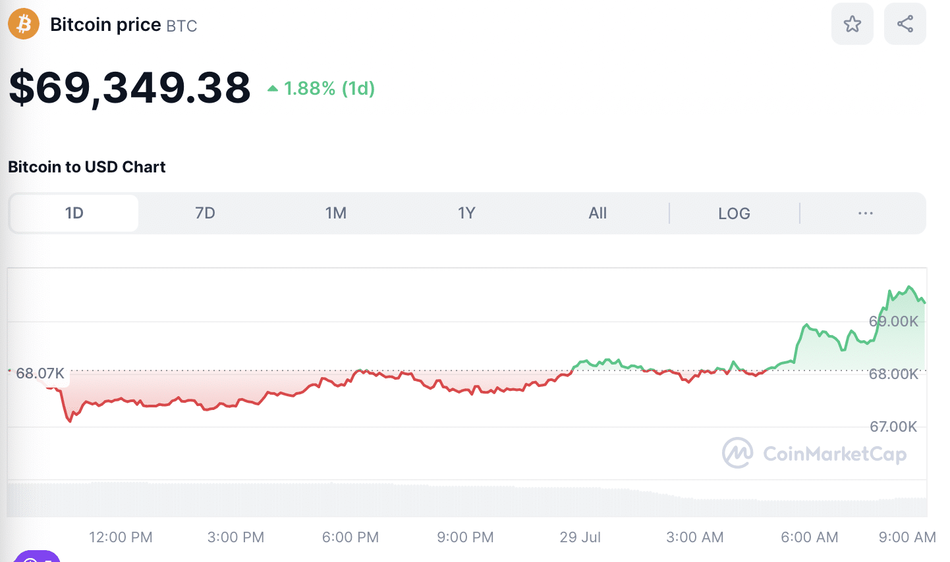Click the 12:00 PM time axis label

[121, 537]
